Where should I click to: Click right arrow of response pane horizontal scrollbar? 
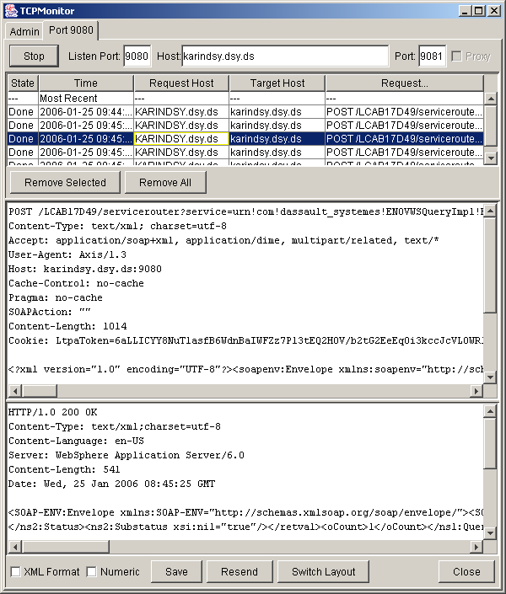476,547
